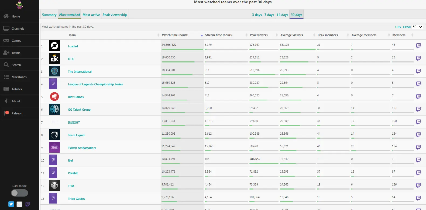Open Loaded's Twitch team page icon
Viewport: 426px width, 210px height.
[418, 46]
